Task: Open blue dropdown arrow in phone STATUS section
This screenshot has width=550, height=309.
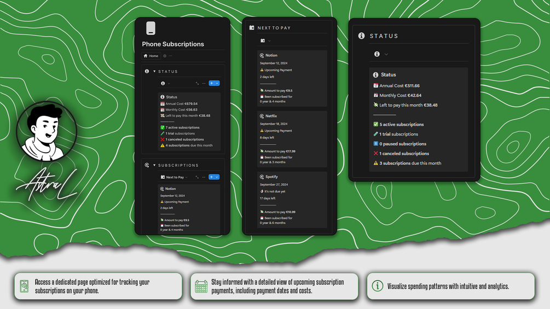Action: click(x=217, y=83)
